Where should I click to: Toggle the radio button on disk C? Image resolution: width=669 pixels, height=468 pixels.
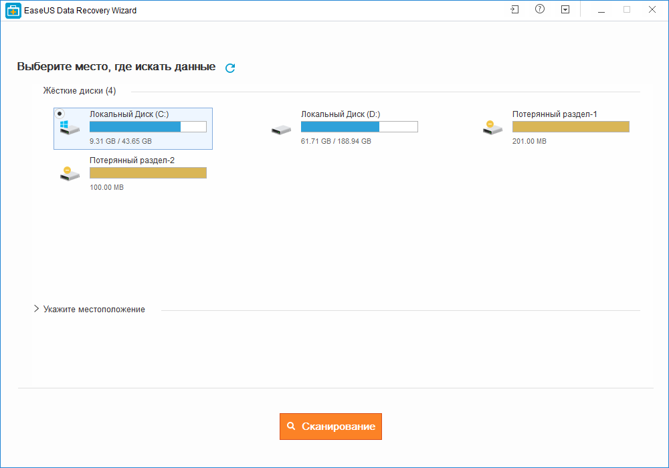(60, 114)
